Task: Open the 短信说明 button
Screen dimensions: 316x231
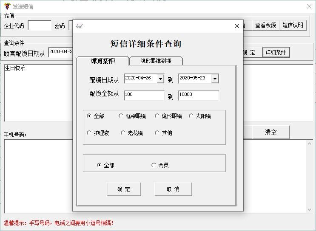Action: (x=293, y=25)
